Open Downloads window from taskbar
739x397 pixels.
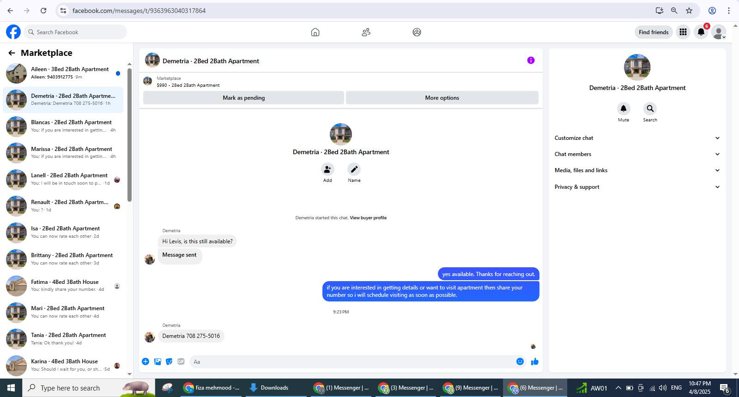point(275,388)
